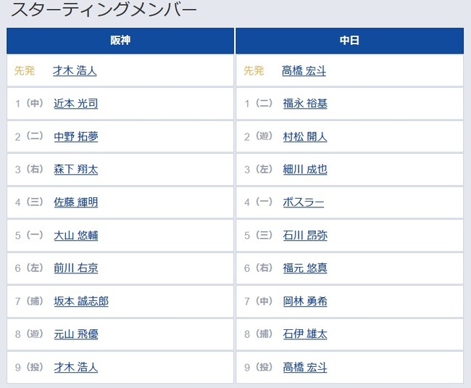The image size is (471, 388).
Task: Click first baseman 大山 悠輔
Action: (75, 235)
